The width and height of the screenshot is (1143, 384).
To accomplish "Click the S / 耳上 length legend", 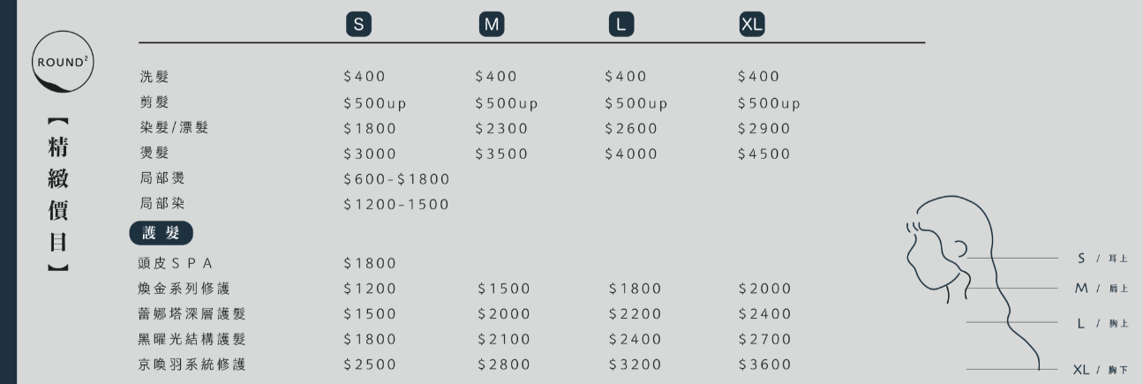I will point(1102,259).
